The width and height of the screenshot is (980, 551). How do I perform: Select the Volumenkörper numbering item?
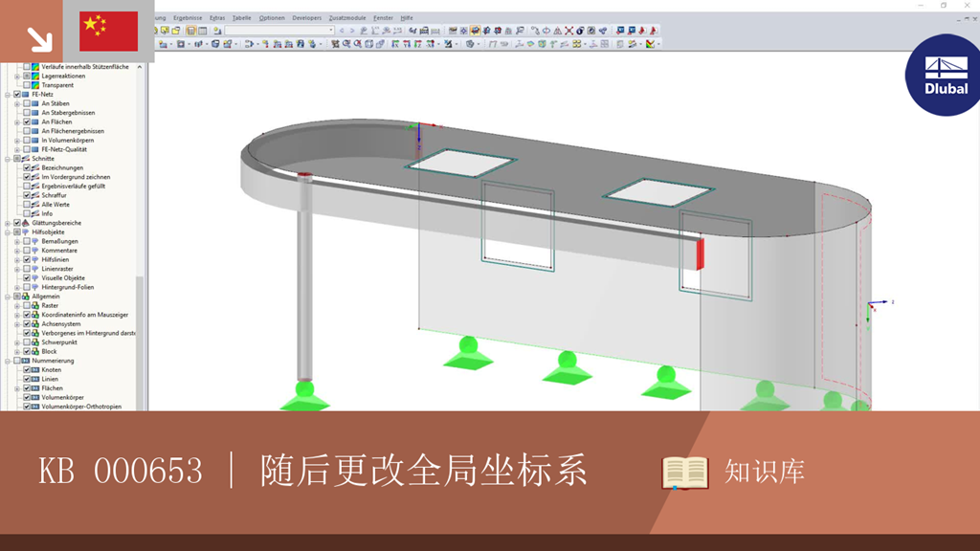(x=62, y=397)
